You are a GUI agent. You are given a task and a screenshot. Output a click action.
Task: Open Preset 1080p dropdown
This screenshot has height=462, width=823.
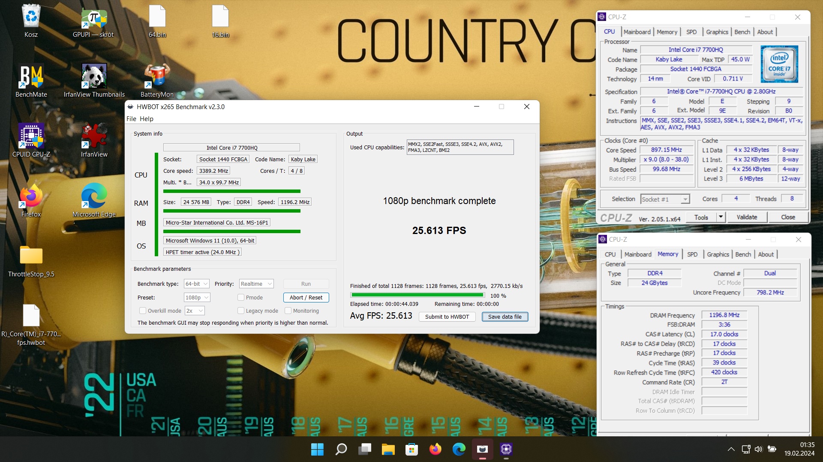tap(197, 297)
